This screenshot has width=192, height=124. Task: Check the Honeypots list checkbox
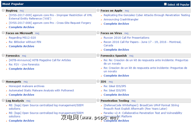(3, 81)
